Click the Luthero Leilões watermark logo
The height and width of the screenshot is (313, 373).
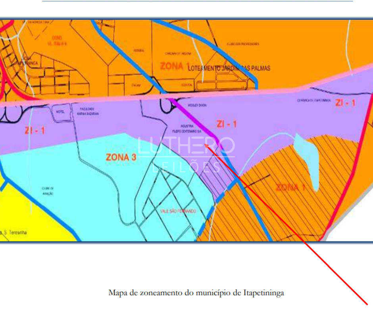186,153
